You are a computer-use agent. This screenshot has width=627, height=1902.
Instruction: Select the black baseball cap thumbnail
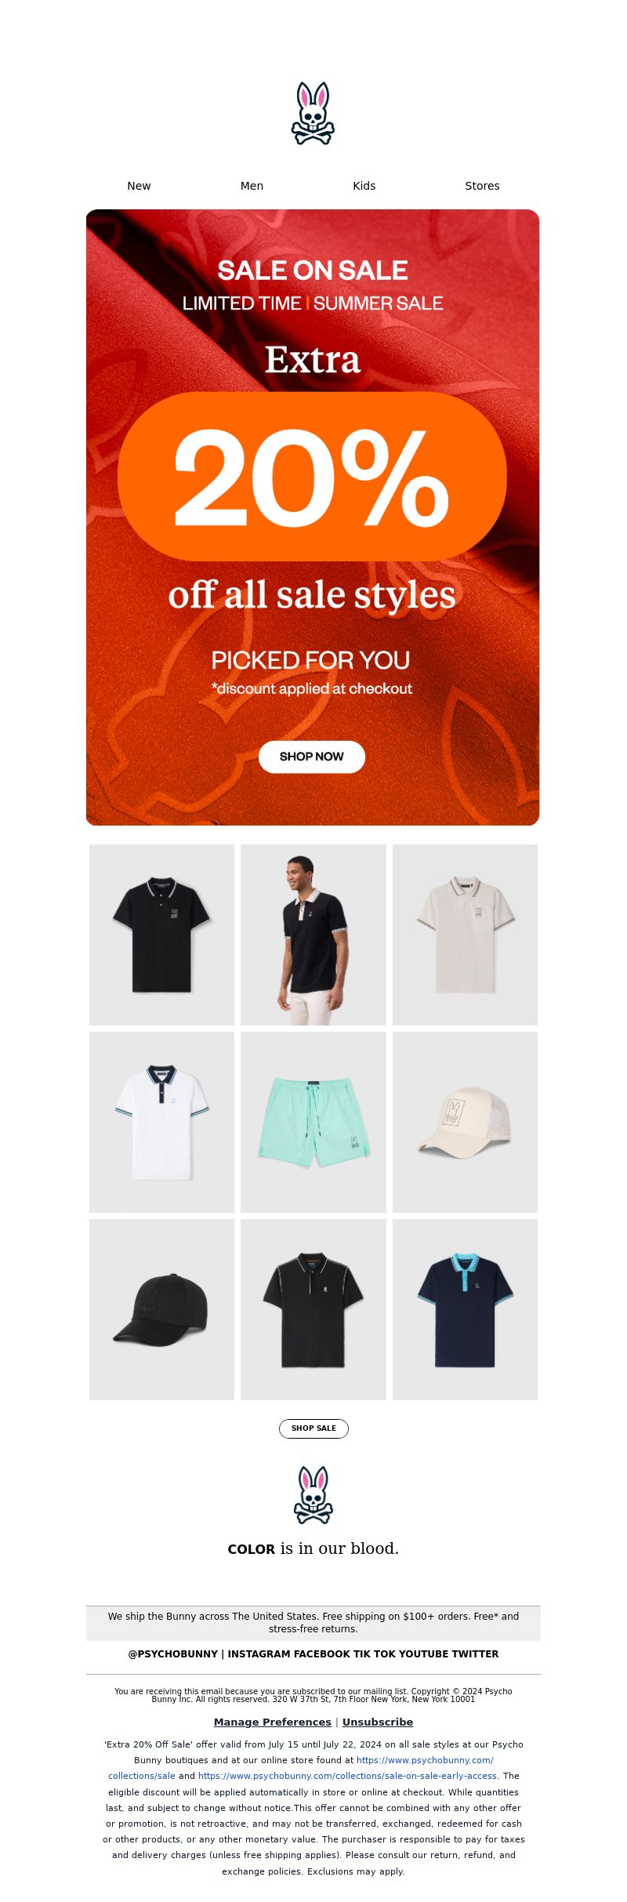pyautogui.click(x=161, y=1309)
